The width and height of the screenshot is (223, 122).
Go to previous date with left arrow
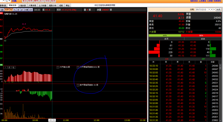212,9
